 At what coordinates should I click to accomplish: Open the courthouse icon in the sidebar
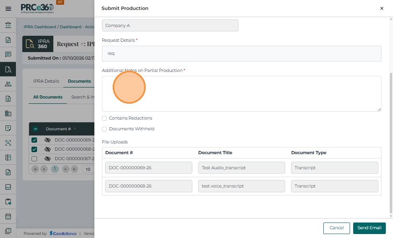point(8,25)
